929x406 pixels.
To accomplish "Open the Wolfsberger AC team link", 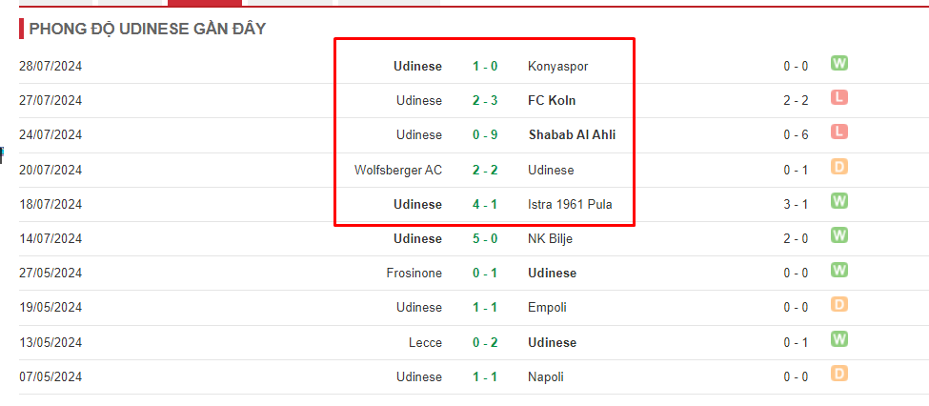I will 398,170.
